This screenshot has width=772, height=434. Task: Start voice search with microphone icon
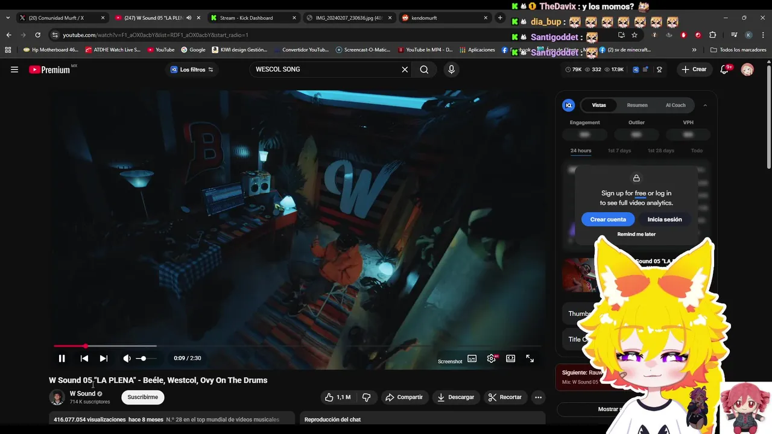[451, 69]
